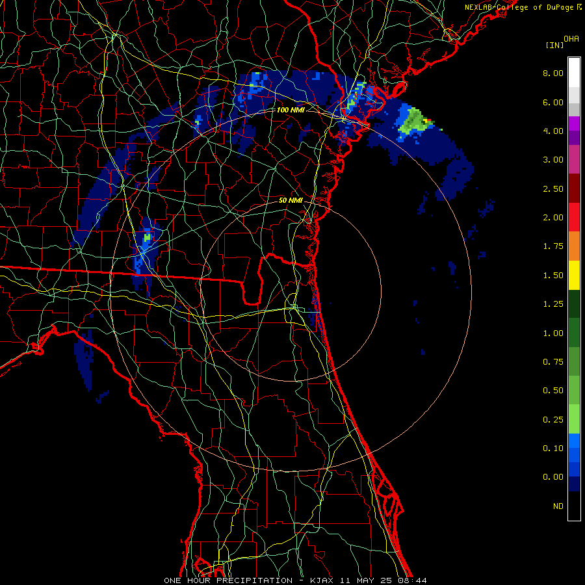The image size is (585, 585).
Task: Select the 8.00 legend value
Action: tap(553, 73)
